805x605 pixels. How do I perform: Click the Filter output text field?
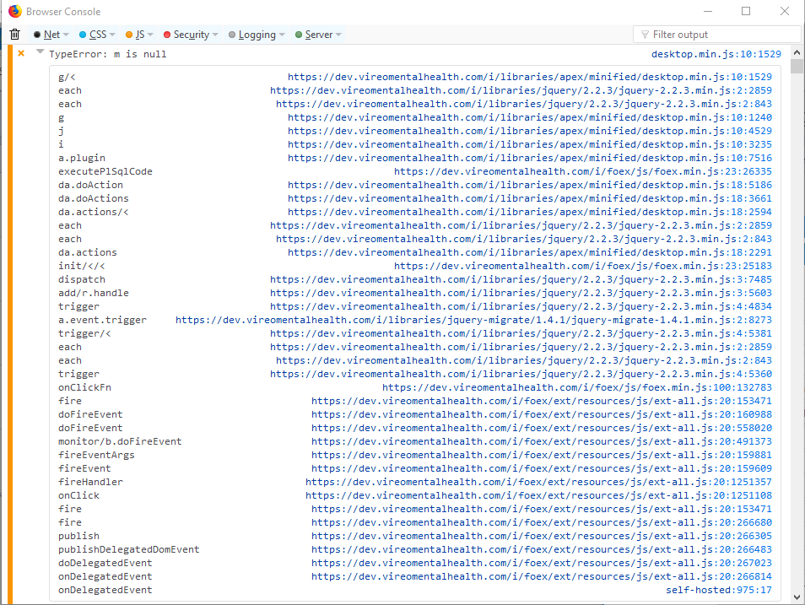click(x=716, y=34)
